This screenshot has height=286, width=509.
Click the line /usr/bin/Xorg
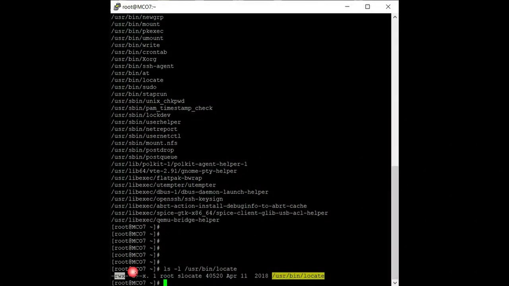[134, 59]
